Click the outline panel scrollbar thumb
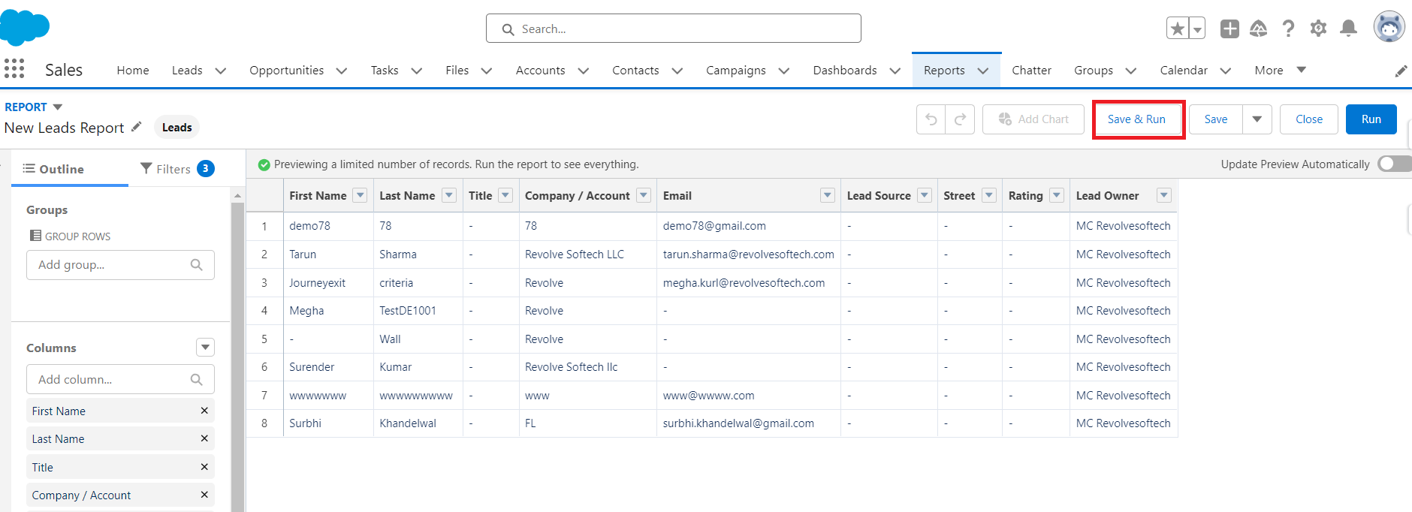 pyautogui.click(x=237, y=357)
